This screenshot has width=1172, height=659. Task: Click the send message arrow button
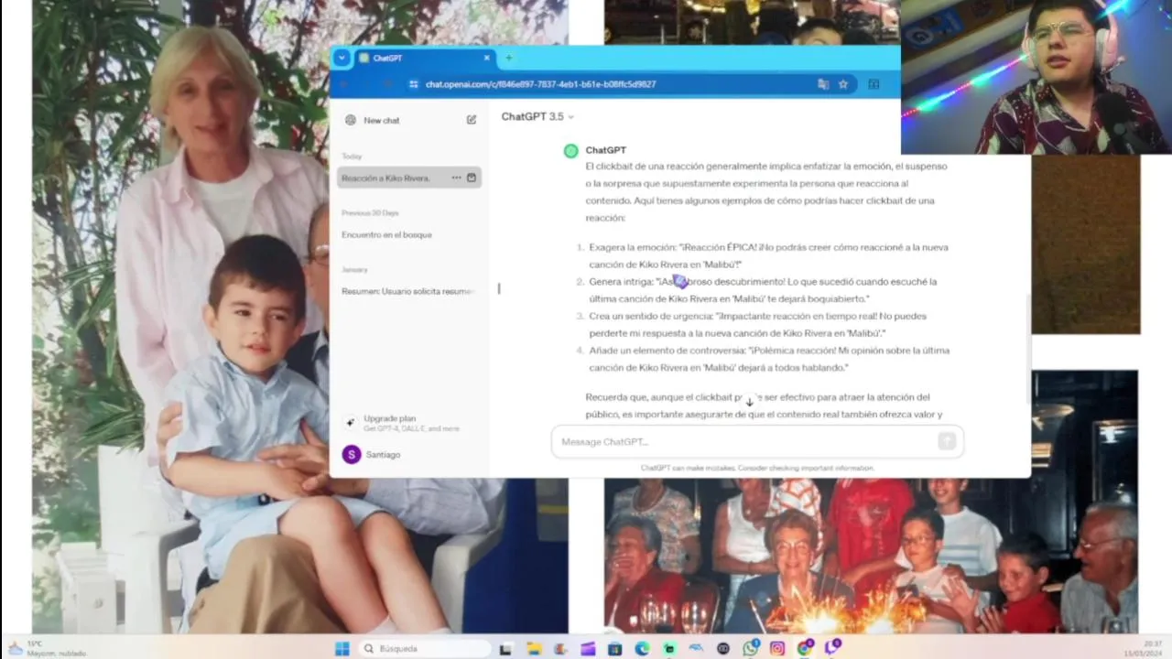[947, 442]
